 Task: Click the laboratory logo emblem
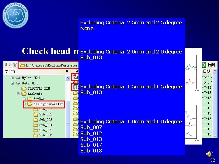coord(16,15)
